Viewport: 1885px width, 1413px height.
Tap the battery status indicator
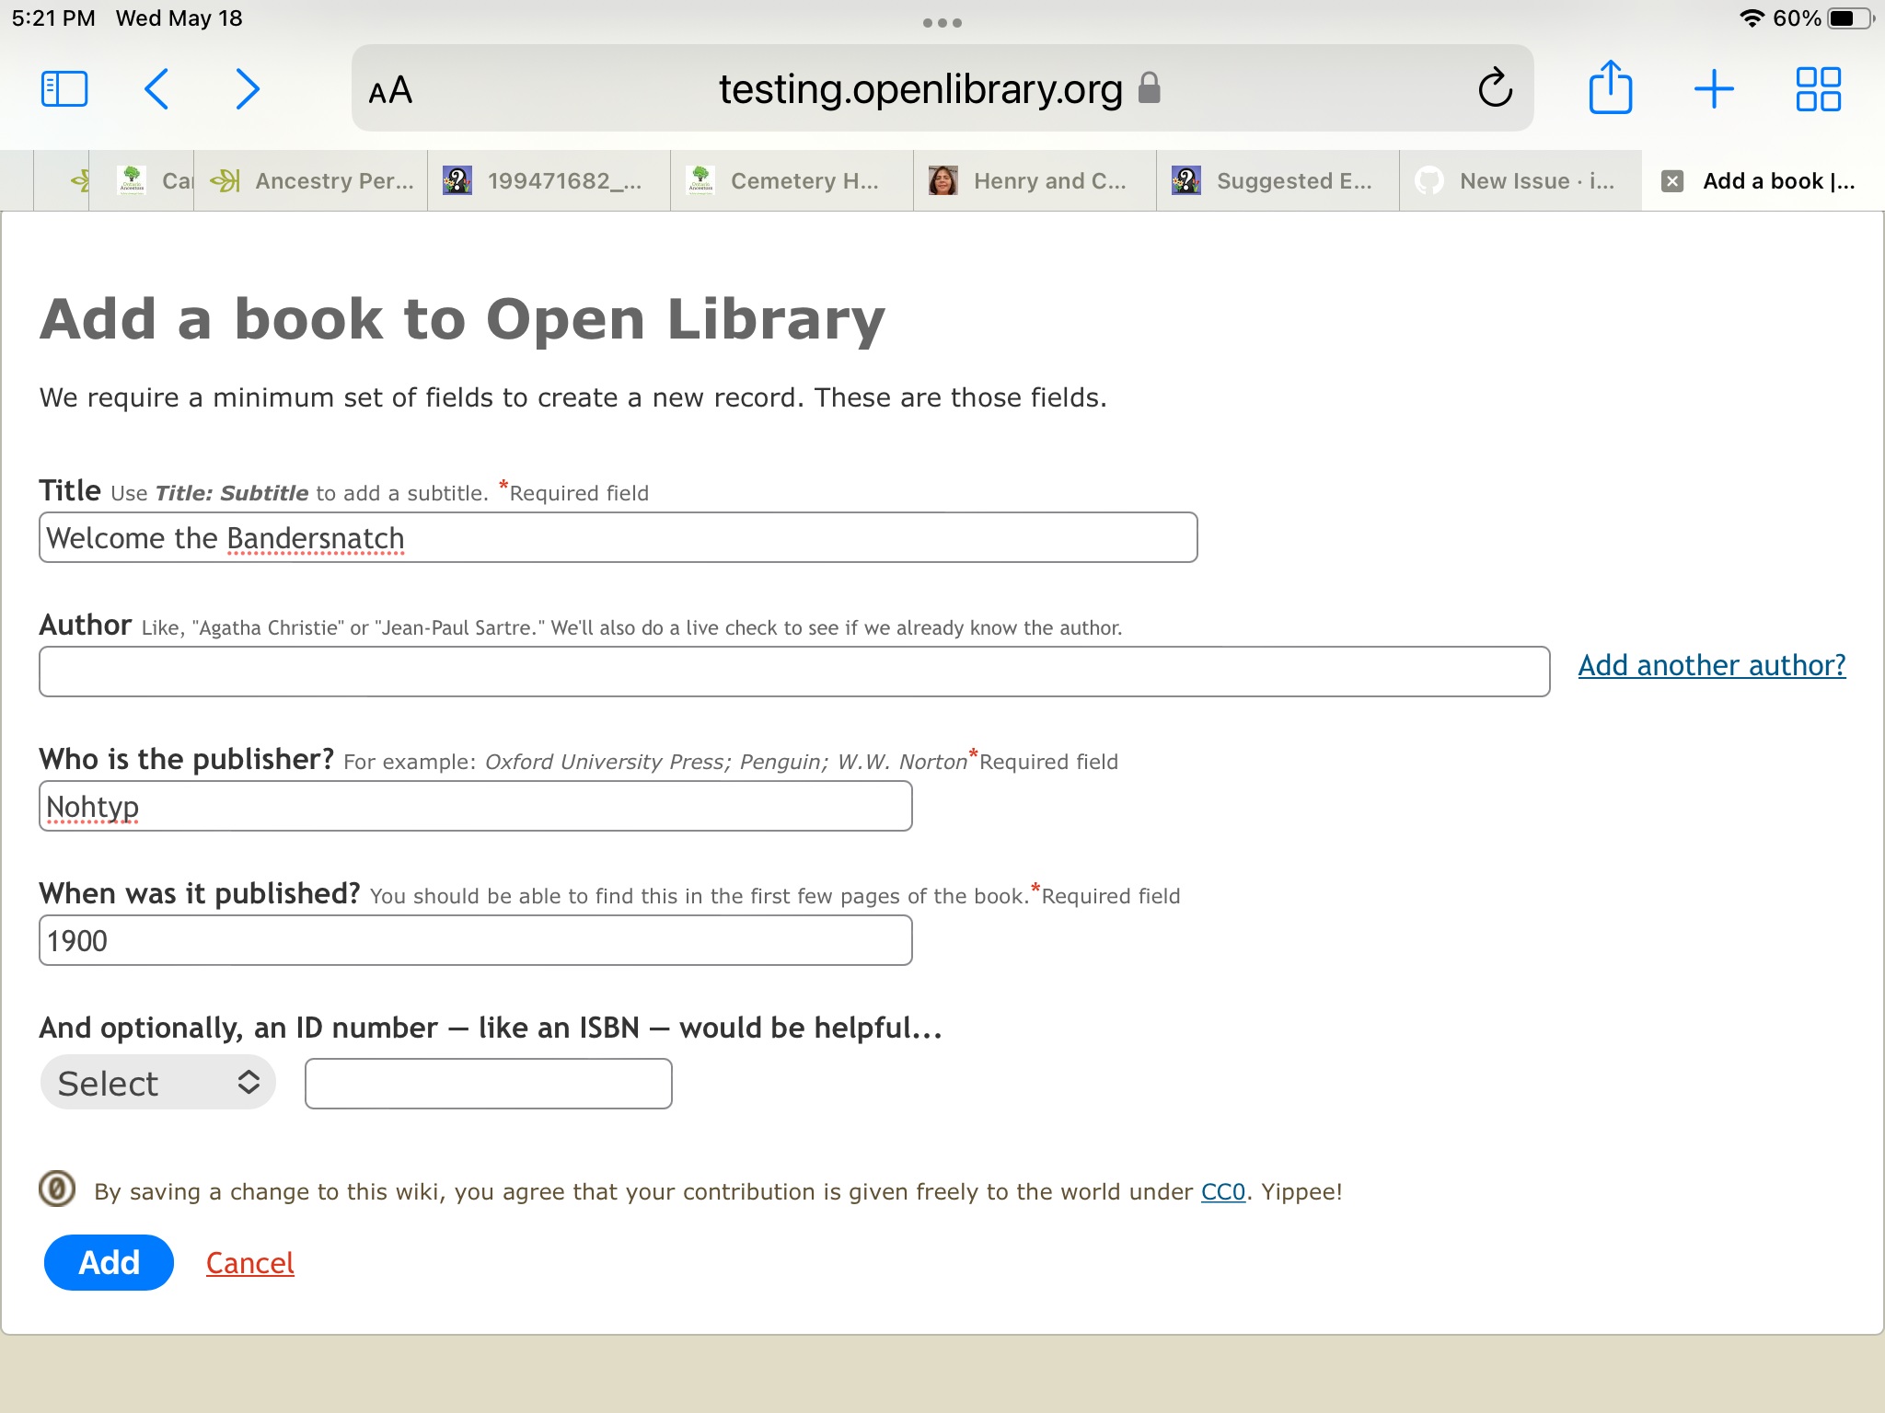[x=1850, y=18]
